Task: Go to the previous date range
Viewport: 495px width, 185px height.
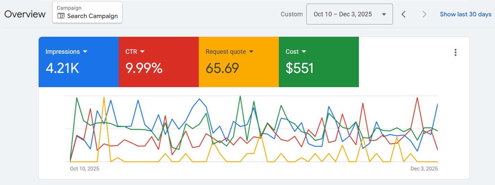Action: [403, 14]
